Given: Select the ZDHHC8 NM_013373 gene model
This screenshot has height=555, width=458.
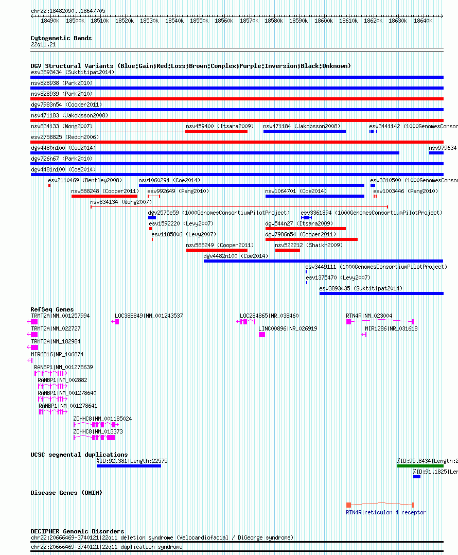Looking at the screenshot, I should coord(94,438).
